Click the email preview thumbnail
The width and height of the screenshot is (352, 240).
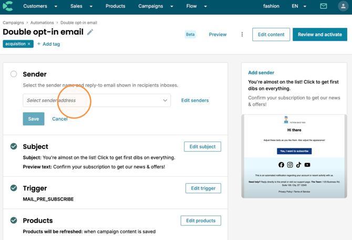(x=294, y=156)
